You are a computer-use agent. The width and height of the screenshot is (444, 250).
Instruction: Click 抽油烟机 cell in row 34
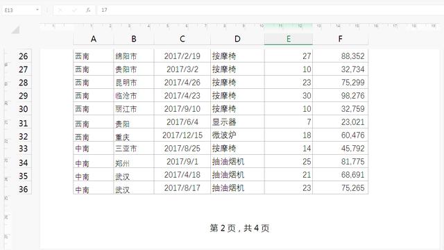237,161
